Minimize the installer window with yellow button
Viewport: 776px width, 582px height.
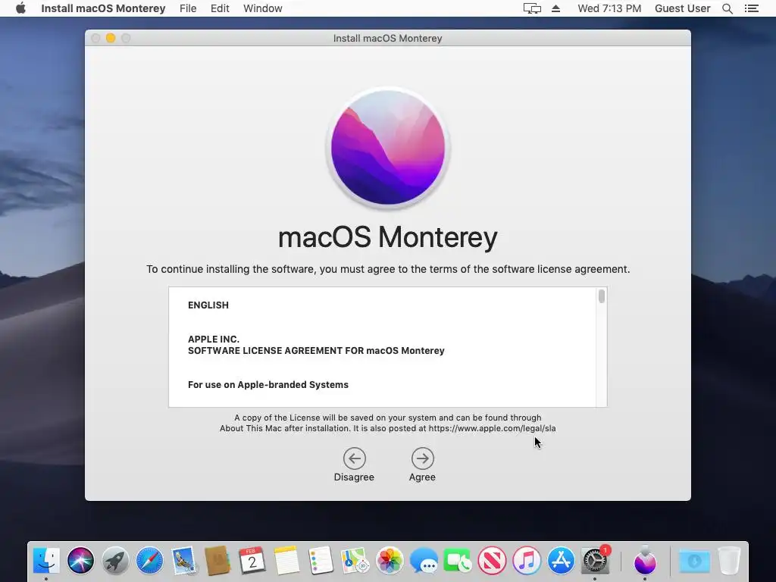(111, 38)
